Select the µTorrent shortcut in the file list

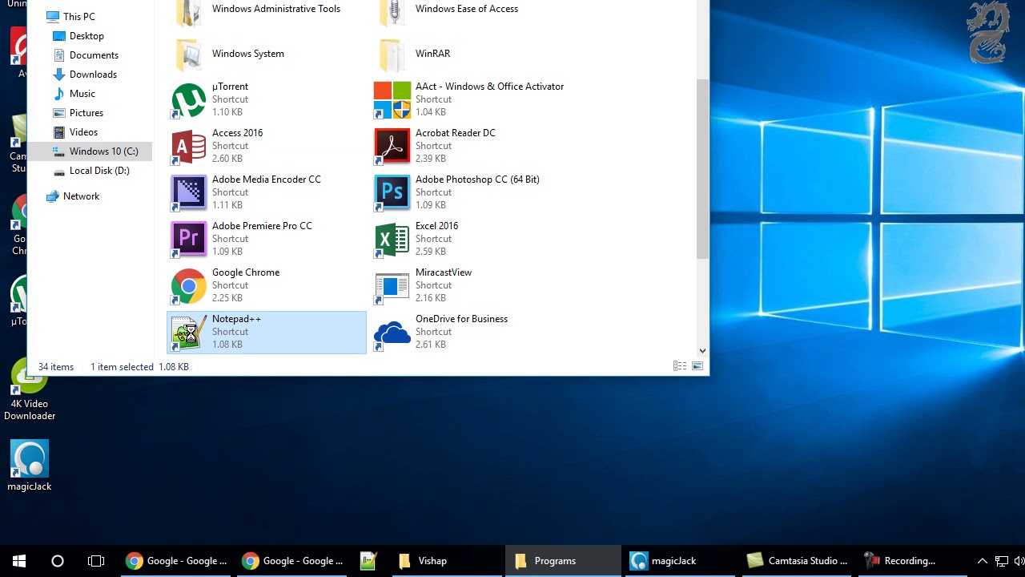coord(267,99)
